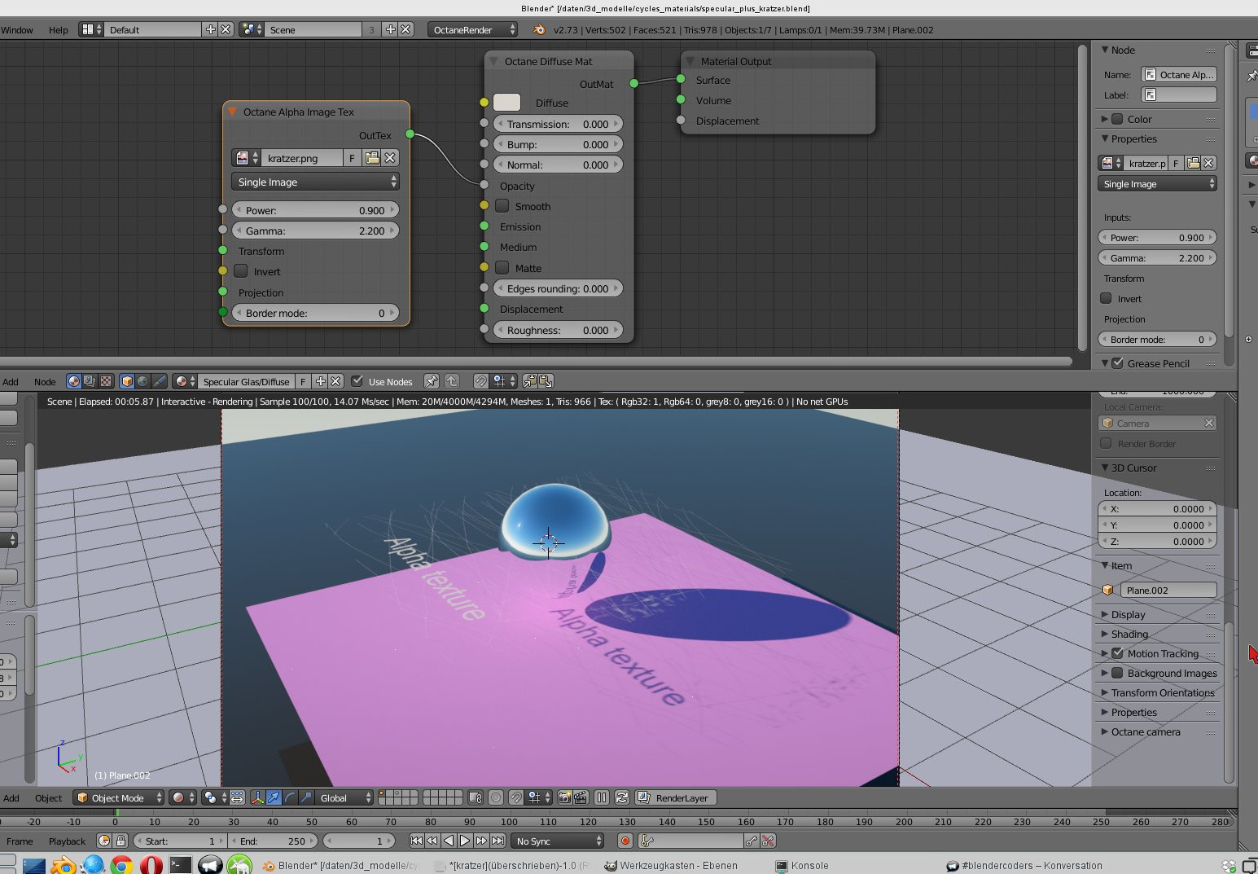Viewport: 1258px width, 874px height.
Task: Open Single Image dropdown in Alpha Image node
Action: (x=315, y=182)
